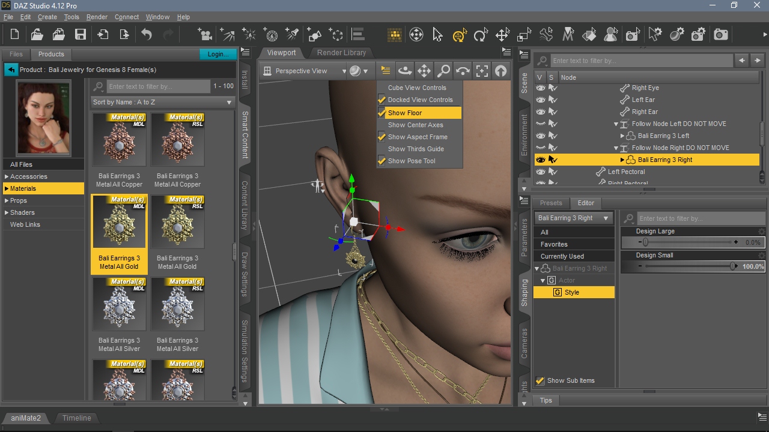Open the Smart Content pane options menu
769x432 pixels.
245,52
